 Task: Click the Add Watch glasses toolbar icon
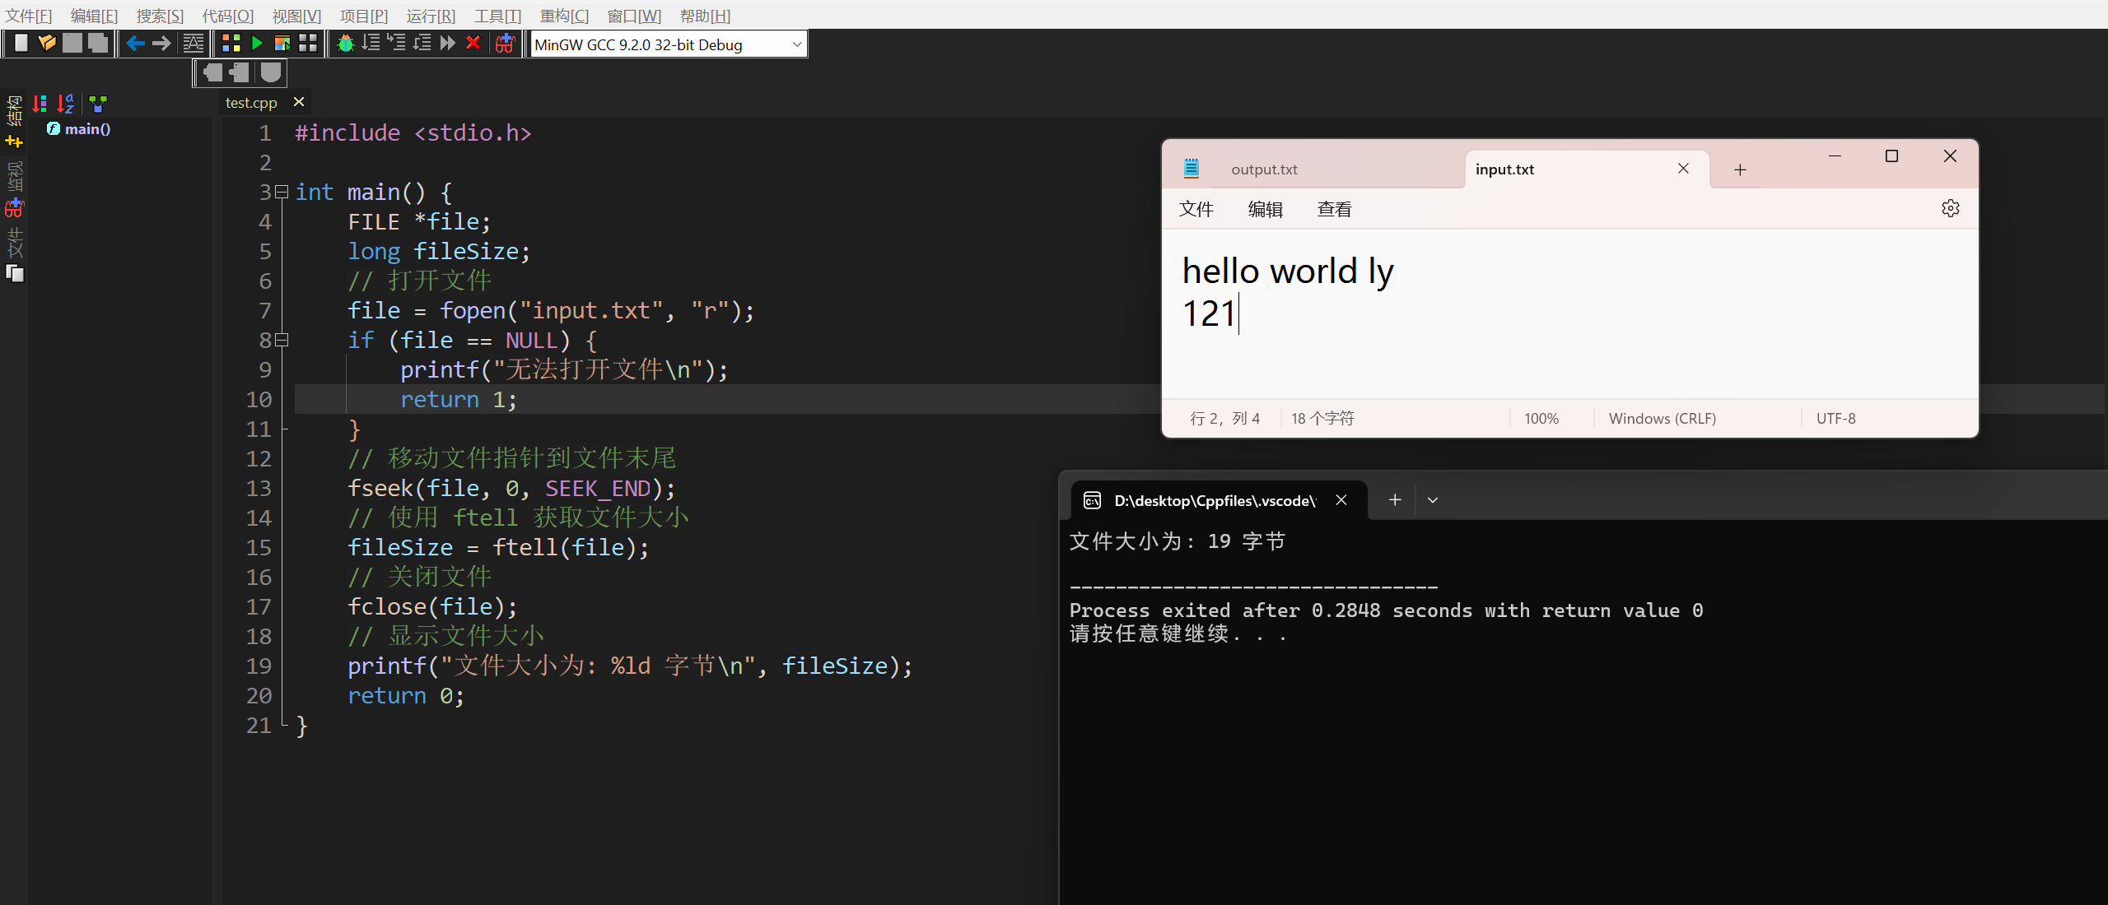coord(505,44)
